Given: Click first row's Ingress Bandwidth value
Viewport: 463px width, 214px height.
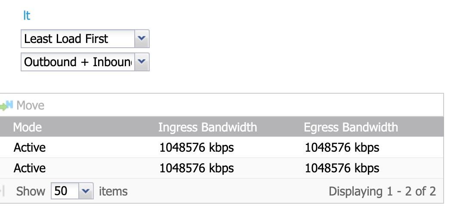Looking at the screenshot, I should [x=197, y=147].
